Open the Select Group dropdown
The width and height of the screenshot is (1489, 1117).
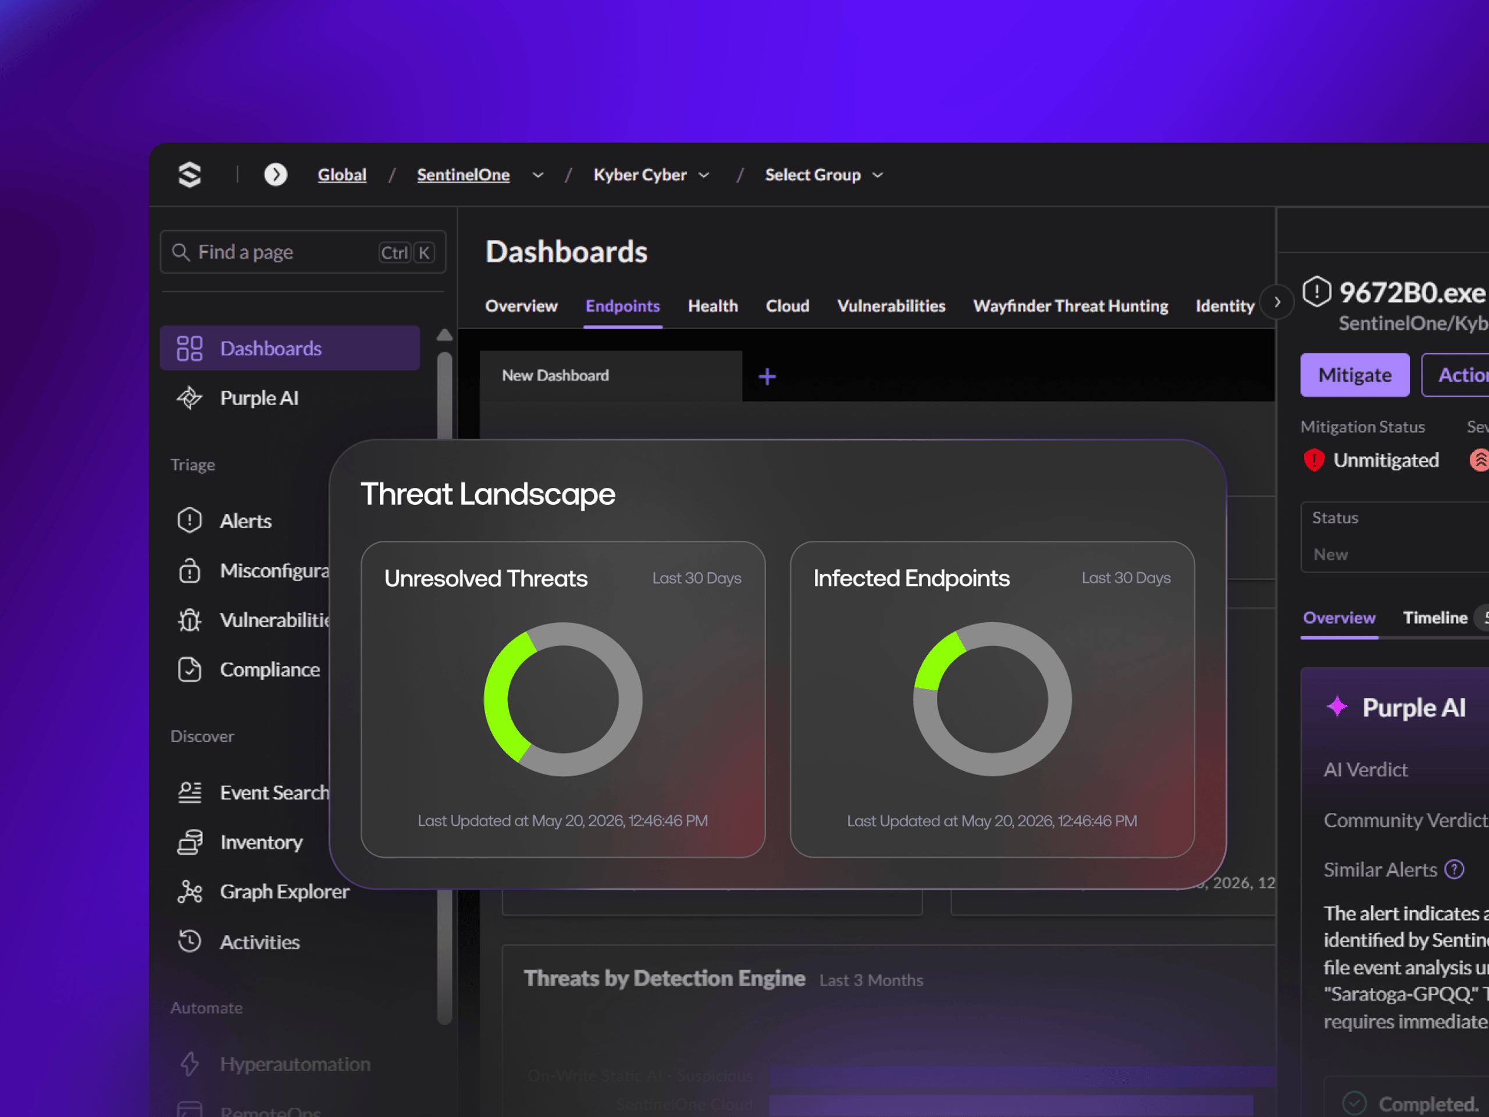click(x=824, y=175)
